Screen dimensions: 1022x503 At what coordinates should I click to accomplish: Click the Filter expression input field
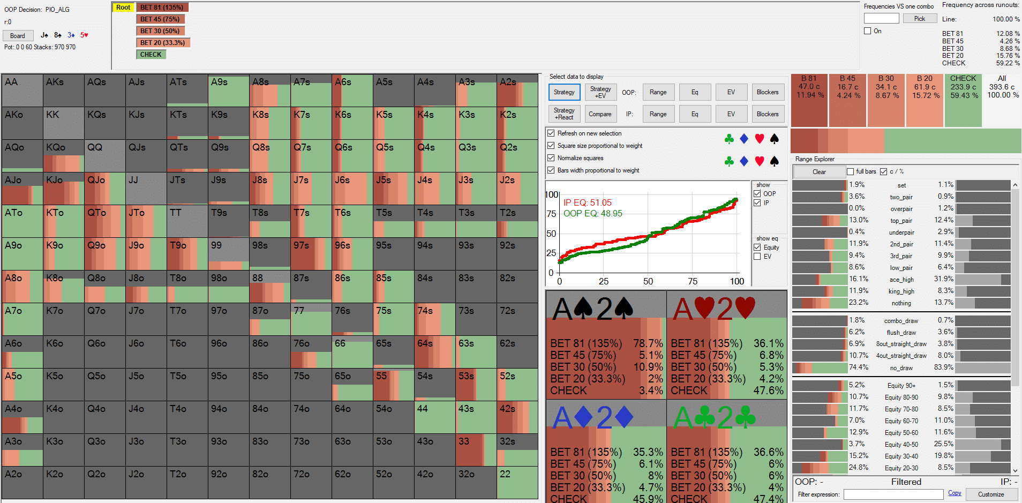point(893,494)
